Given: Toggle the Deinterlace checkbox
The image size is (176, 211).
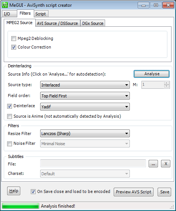Looking at the screenshot, I should click(9, 106).
